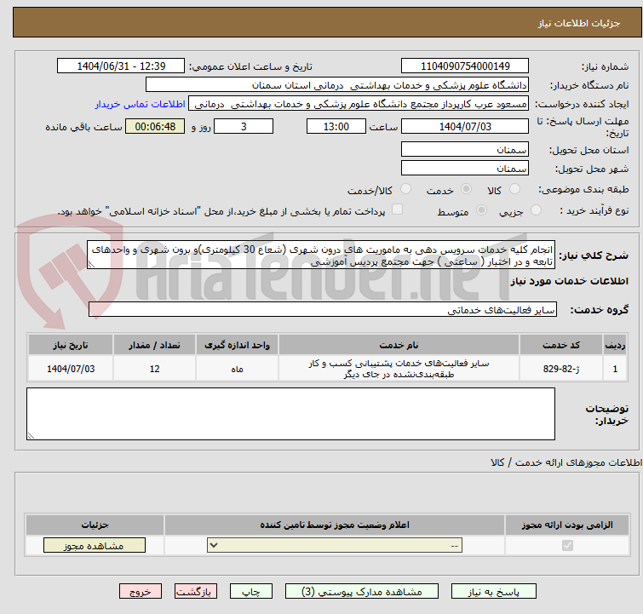Expand the اعلام وضعیت مجوز dropdown
The height and width of the screenshot is (614, 643).
pyautogui.click(x=335, y=546)
